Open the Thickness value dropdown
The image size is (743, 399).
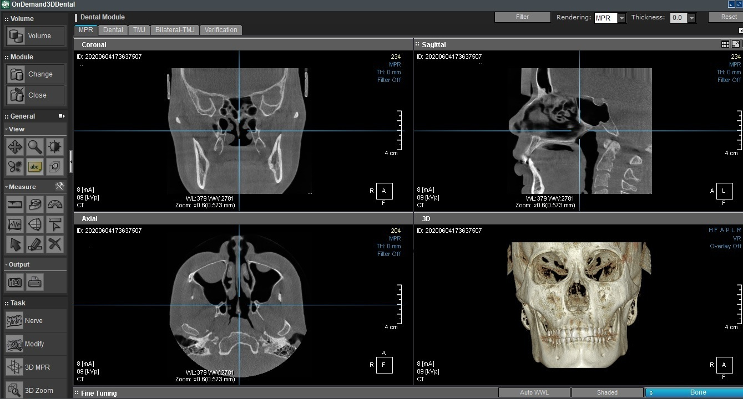691,18
